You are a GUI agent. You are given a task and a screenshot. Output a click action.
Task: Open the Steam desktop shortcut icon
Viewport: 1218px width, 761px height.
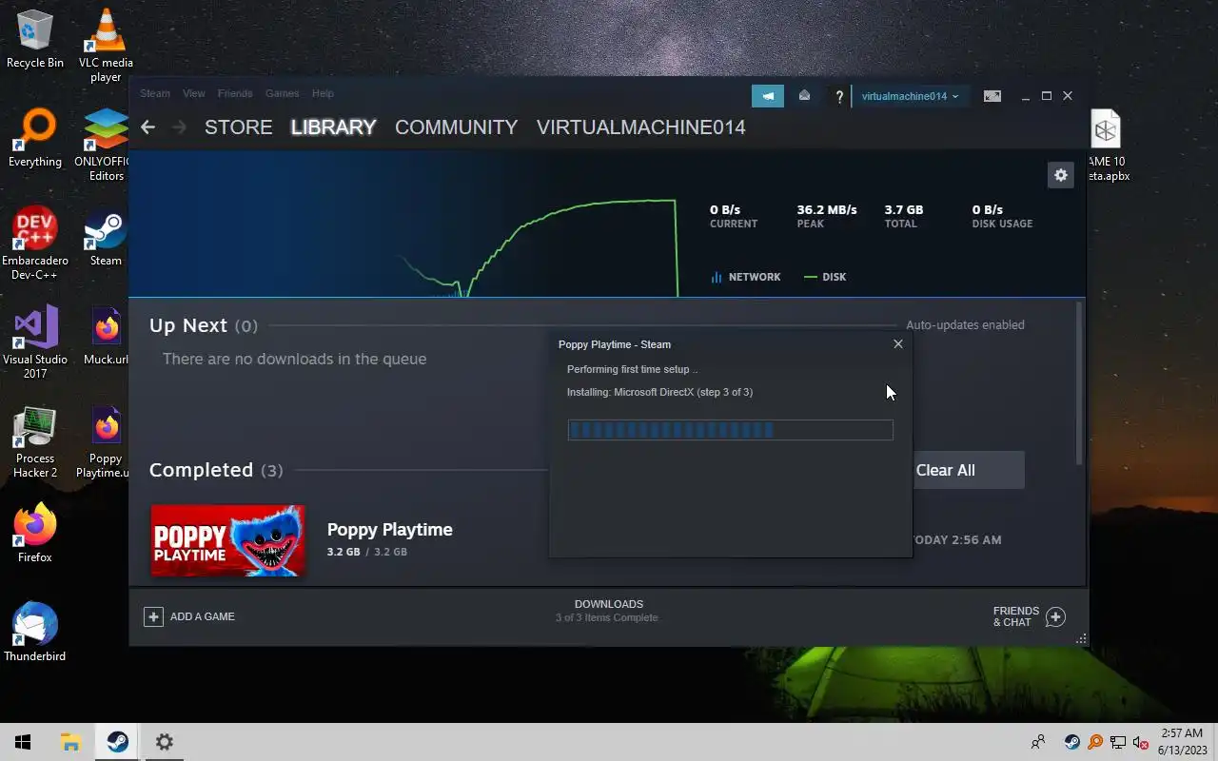pos(106,238)
